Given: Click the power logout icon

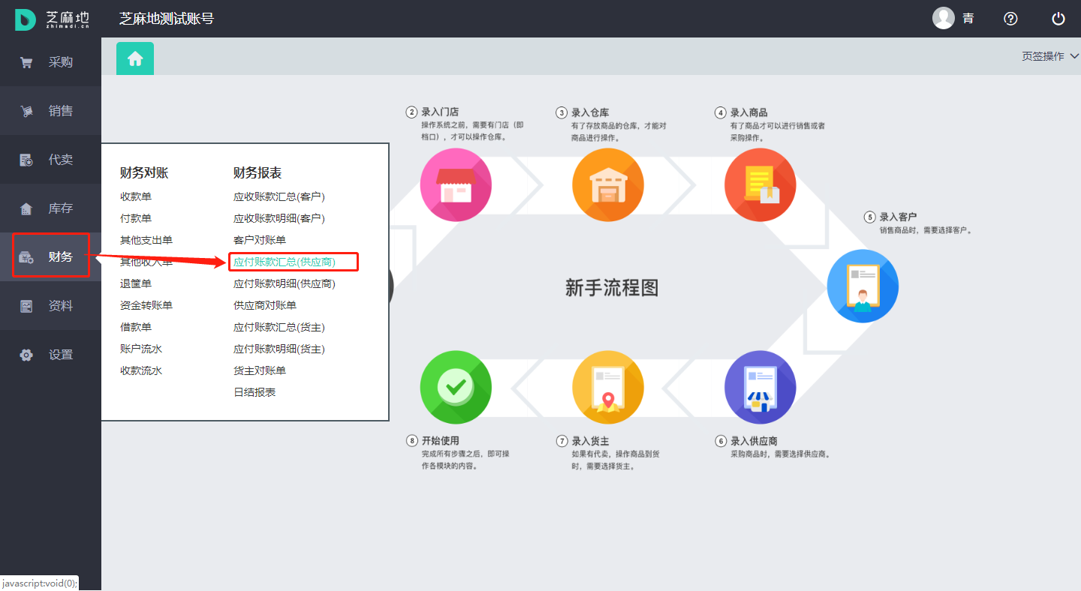Looking at the screenshot, I should pyautogui.click(x=1058, y=19).
